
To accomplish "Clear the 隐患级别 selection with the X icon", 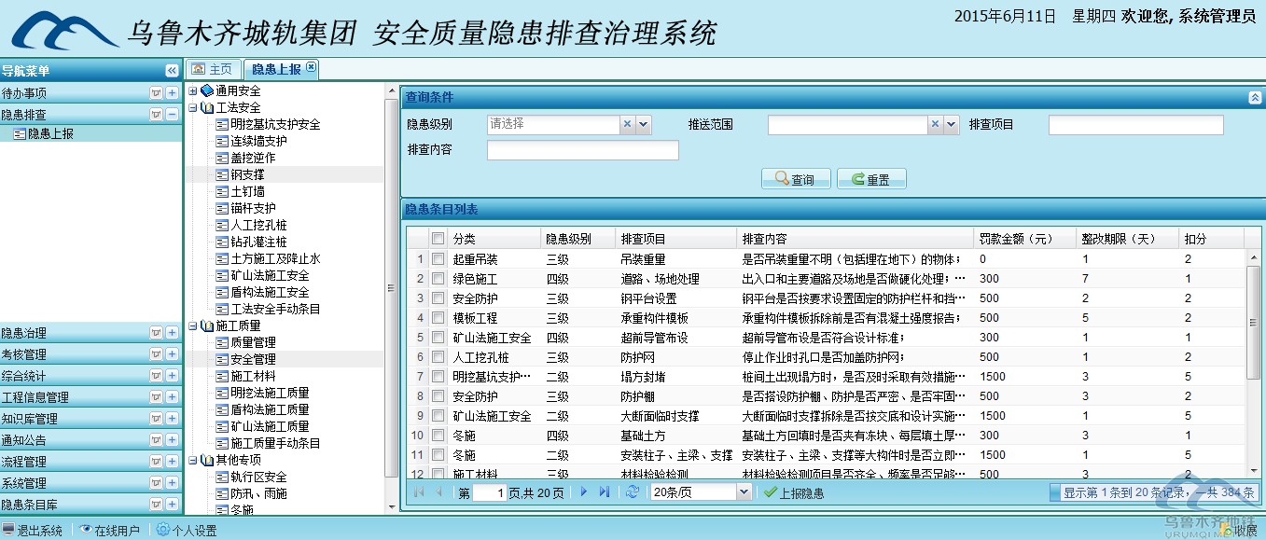I will coord(628,124).
